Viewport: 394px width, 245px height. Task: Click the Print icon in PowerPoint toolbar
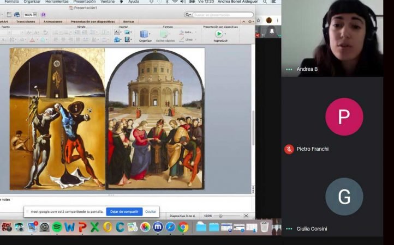pyautogui.click(x=16, y=15)
